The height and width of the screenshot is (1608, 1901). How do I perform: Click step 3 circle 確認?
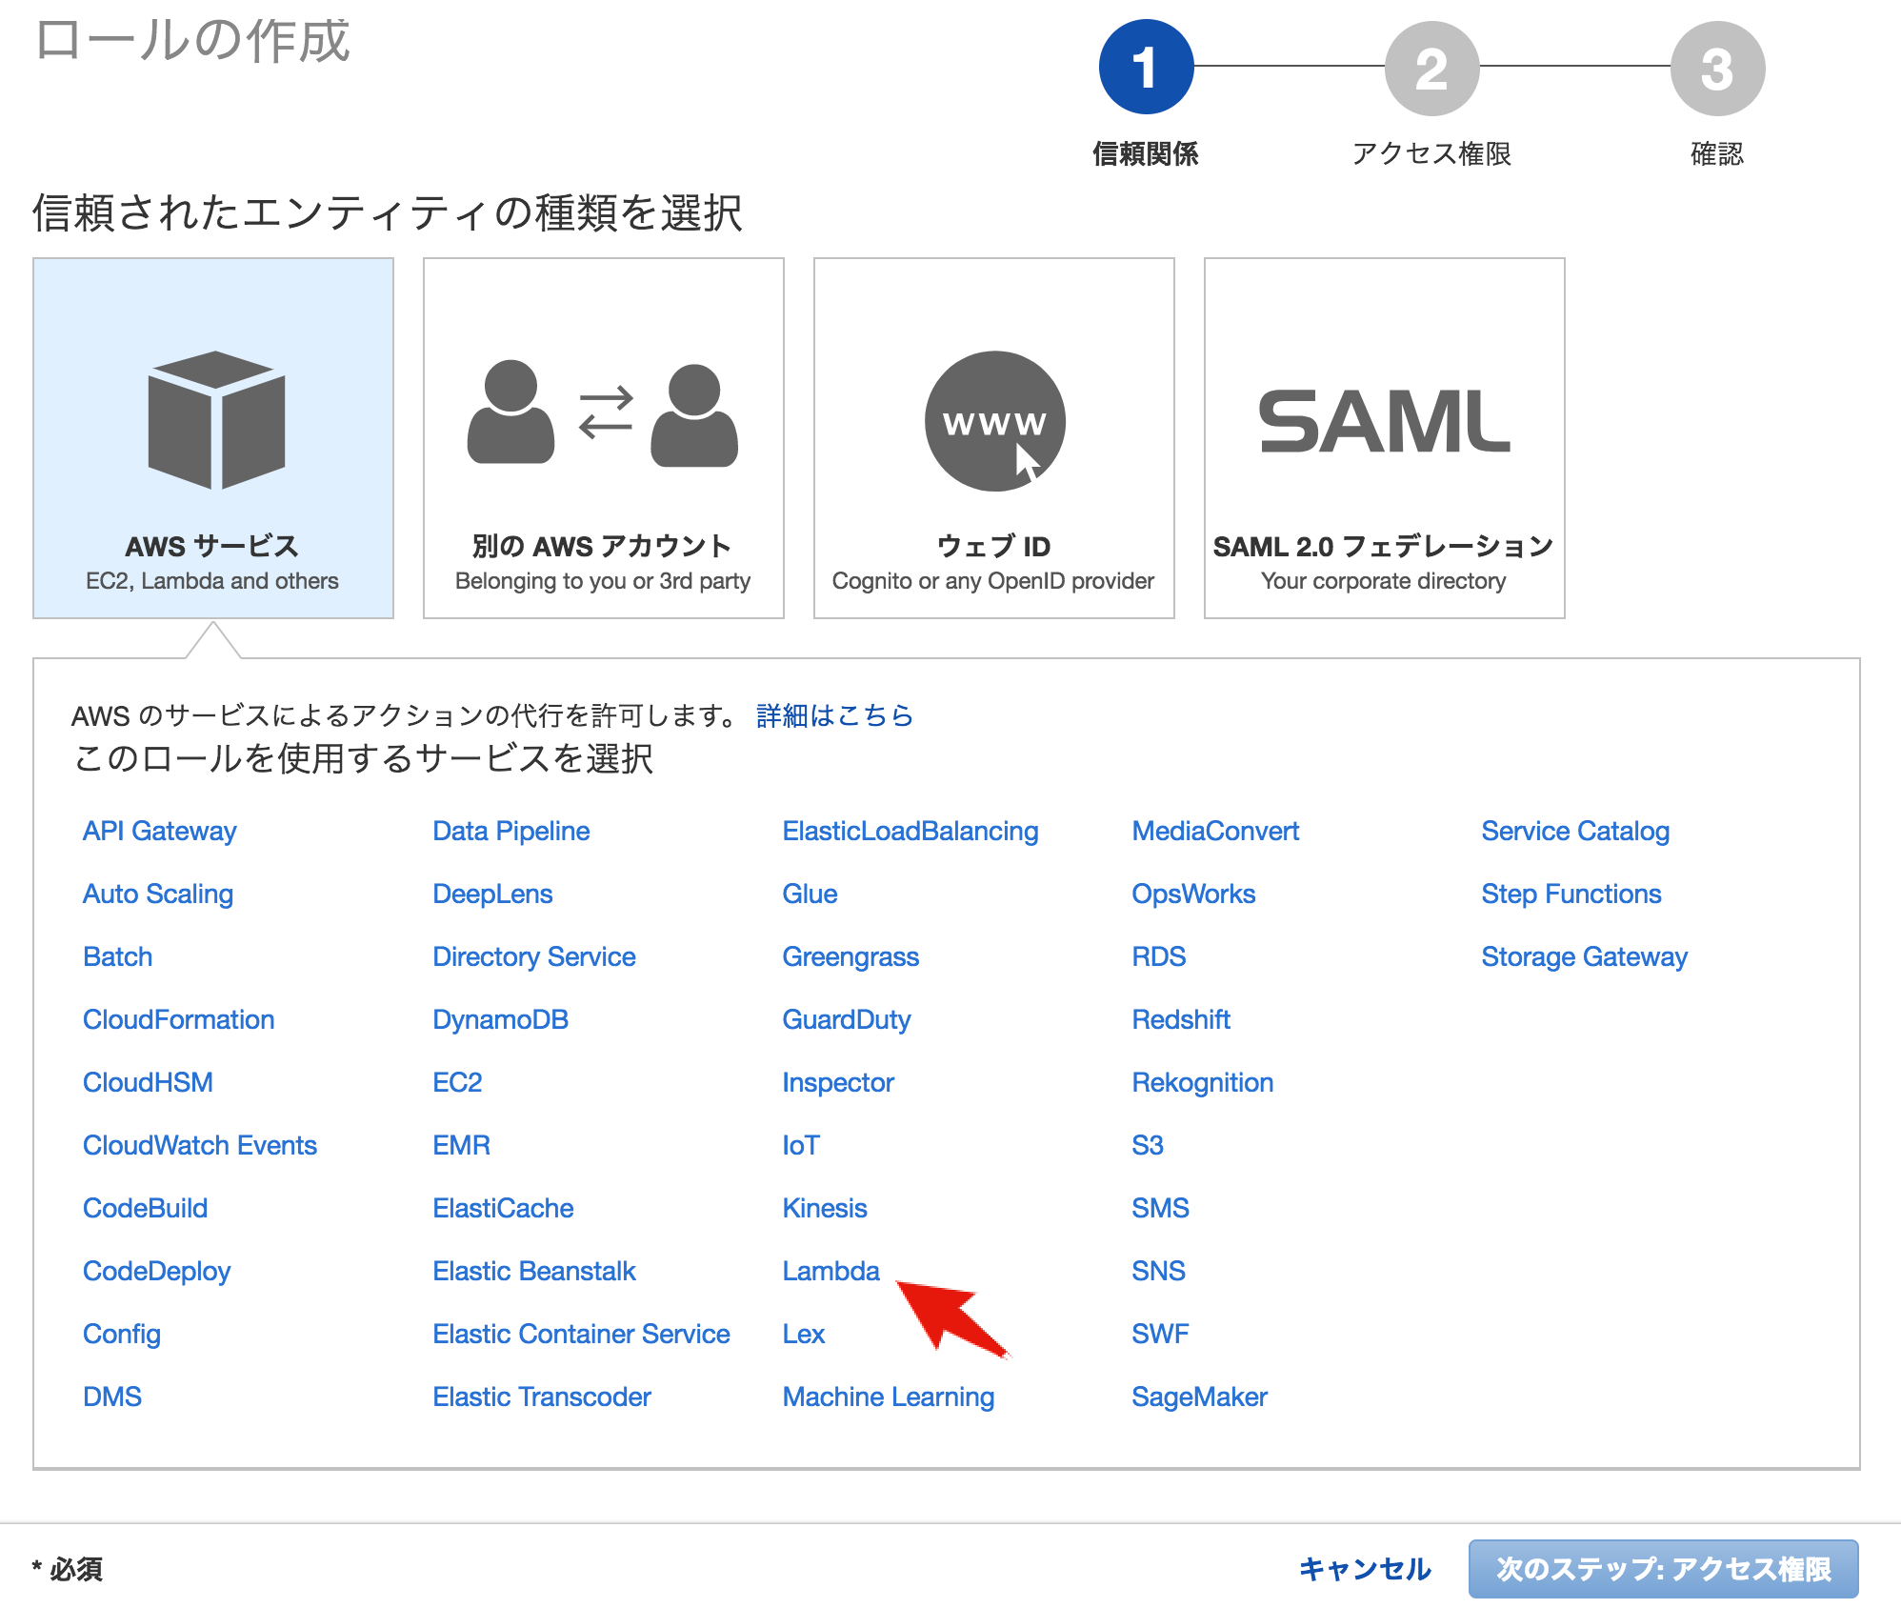tap(1717, 68)
